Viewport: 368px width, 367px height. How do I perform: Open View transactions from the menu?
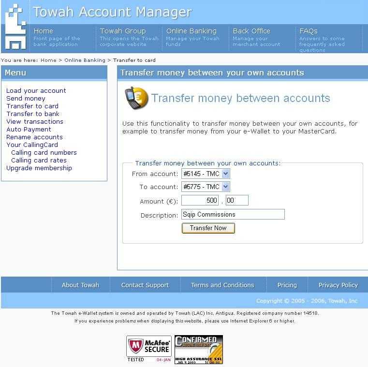pyautogui.click(x=35, y=121)
